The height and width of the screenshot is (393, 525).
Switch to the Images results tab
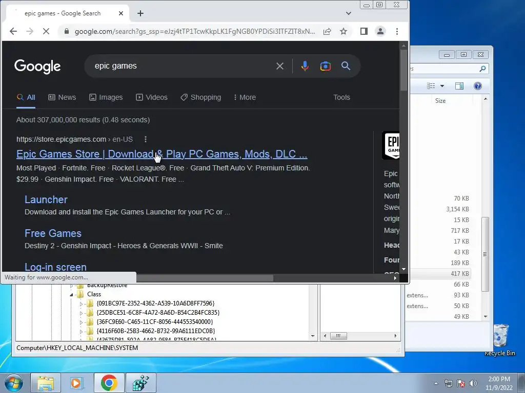[106, 97]
